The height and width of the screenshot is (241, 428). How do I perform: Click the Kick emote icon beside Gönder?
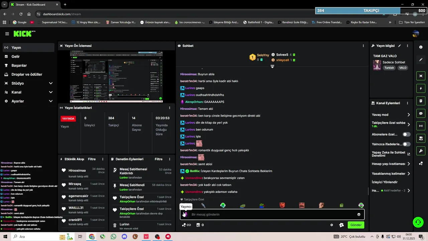click(x=341, y=225)
